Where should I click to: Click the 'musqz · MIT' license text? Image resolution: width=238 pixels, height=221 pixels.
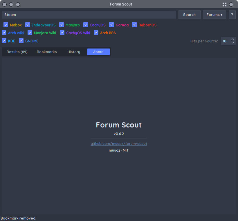pos(119,150)
